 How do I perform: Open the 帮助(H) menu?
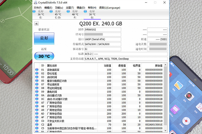(92, 8)
